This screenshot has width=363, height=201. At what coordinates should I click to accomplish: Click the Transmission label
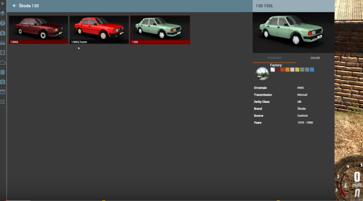(263, 95)
